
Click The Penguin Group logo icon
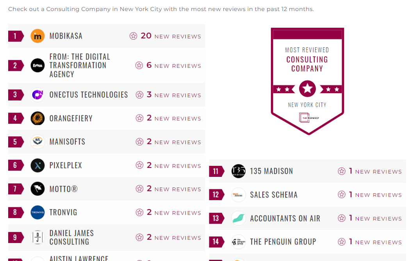pyautogui.click(x=238, y=242)
